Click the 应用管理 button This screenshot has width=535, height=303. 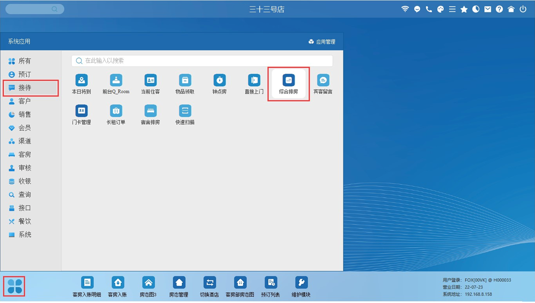[x=322, y=42]
